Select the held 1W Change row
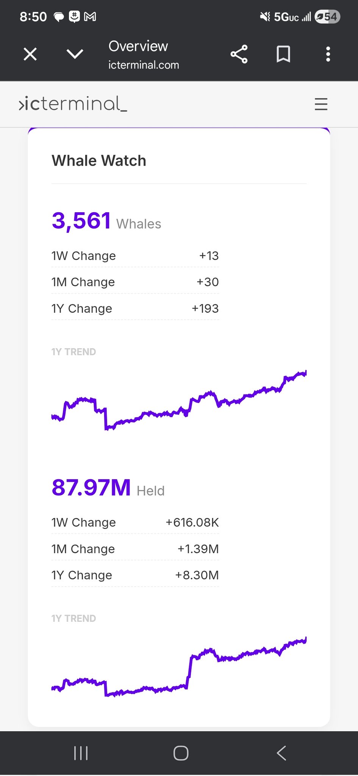Viewport: 358px width, 776px height. pos(135,523)
